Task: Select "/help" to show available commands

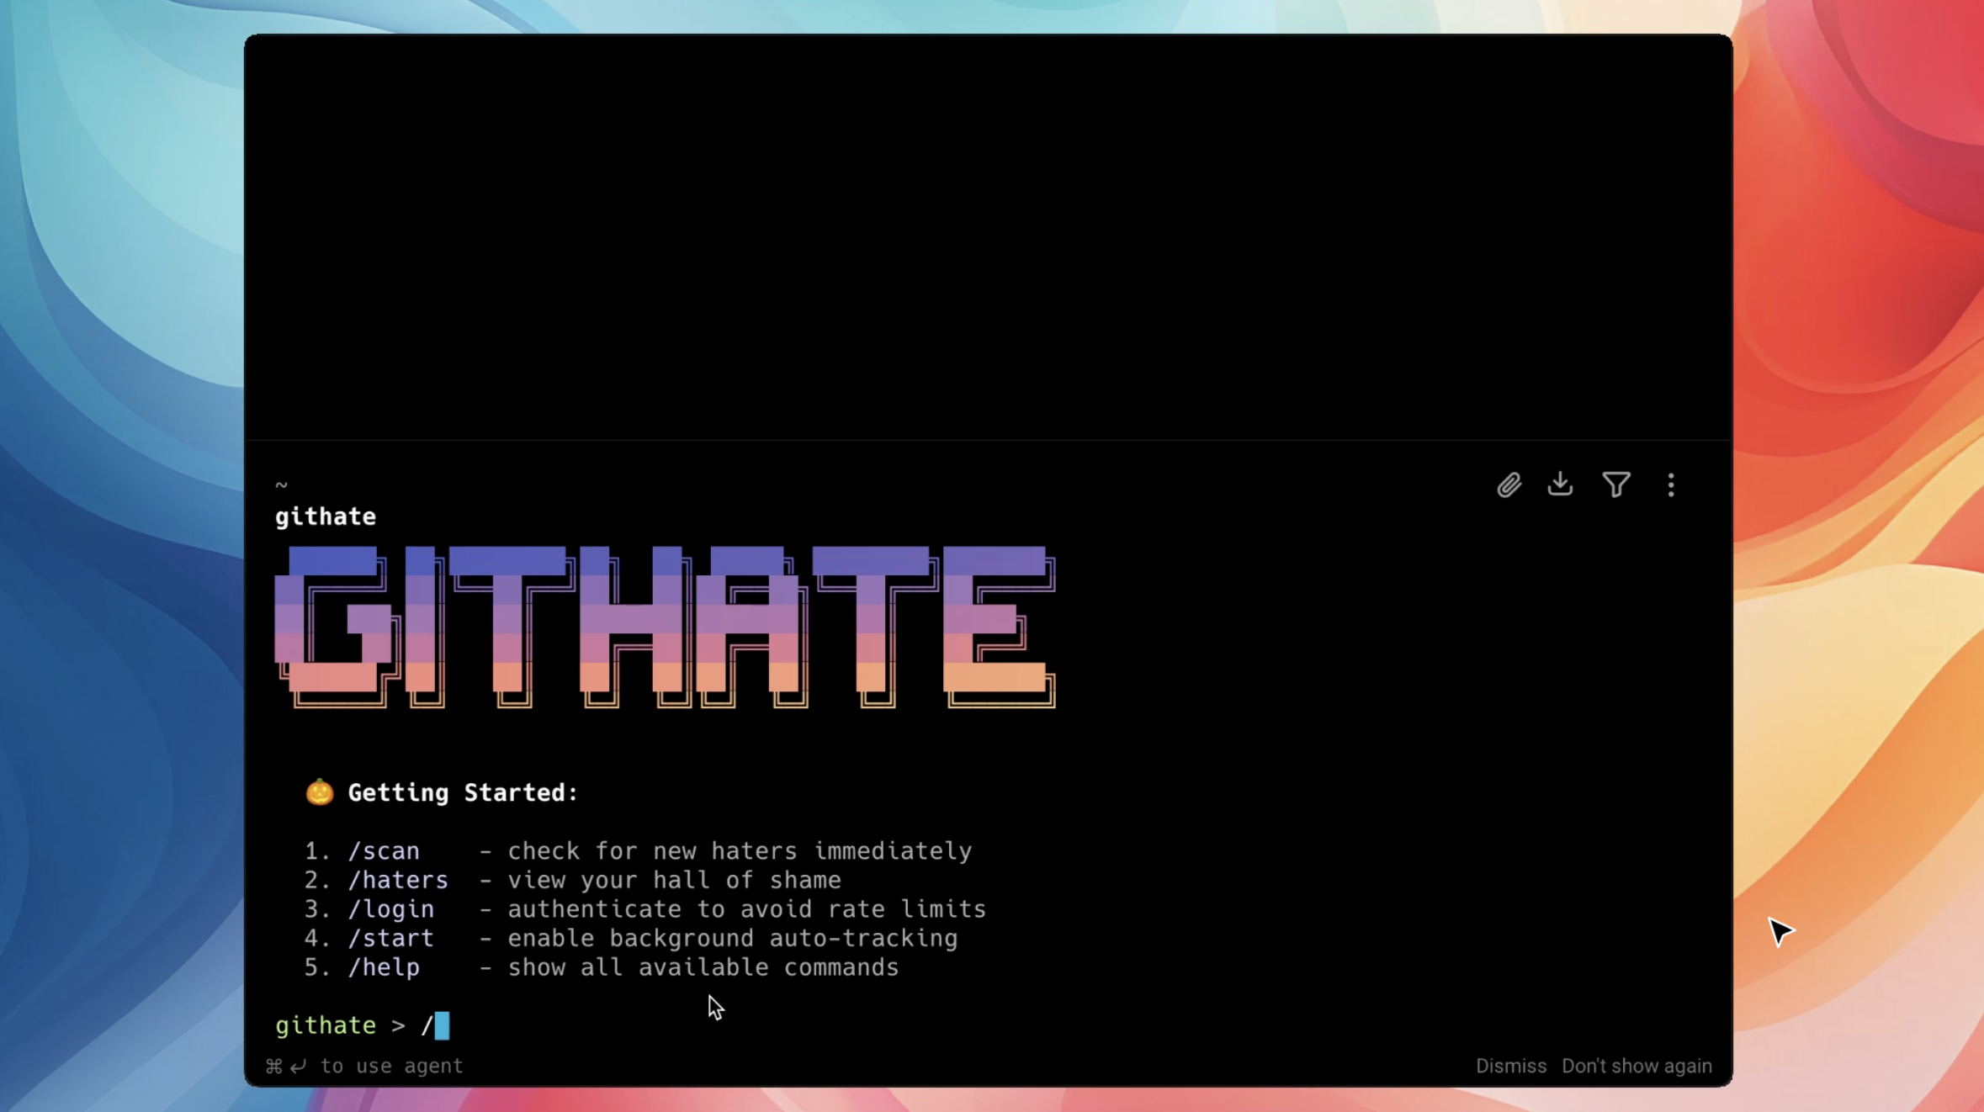Action: (x=385, y=967)
